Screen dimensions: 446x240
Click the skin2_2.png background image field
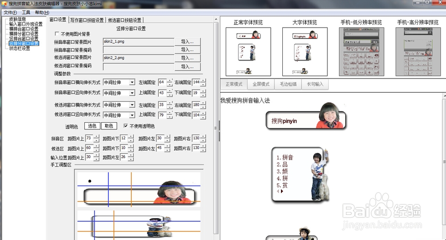[x=139, y=58]
